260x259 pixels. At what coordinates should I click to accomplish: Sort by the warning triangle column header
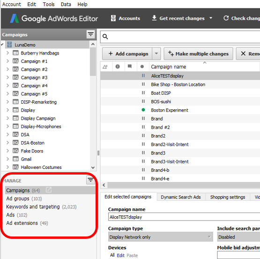pyautogui.click(x=105, y=67)
